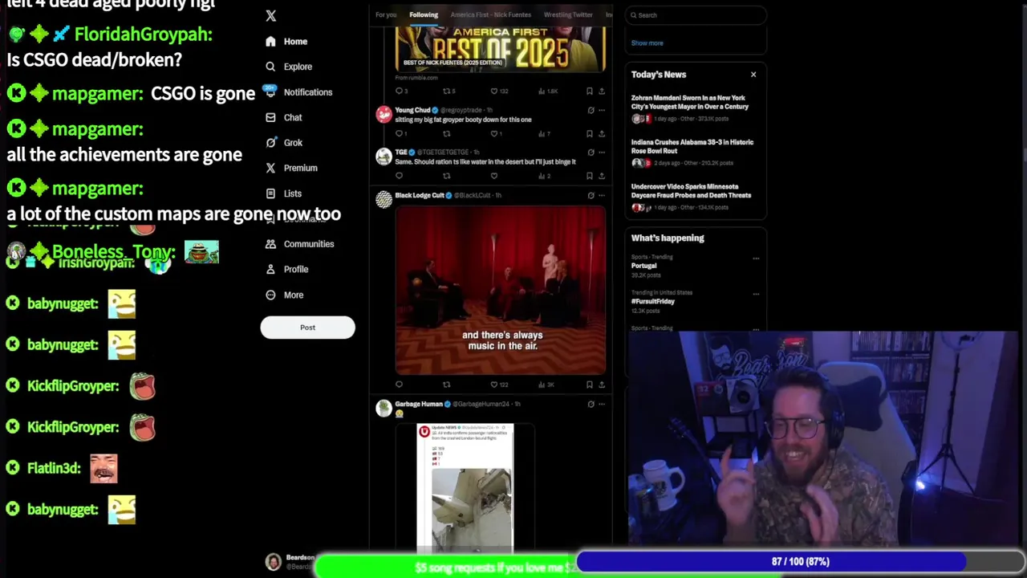Screen dimensions: 1027x578
Task: Switch to America First - Nick Fuentes tab
Action: pyautogui.click(x=491, y=14)
